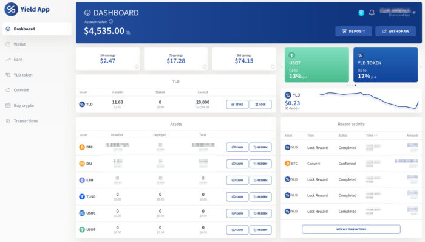425x242 pixels.
Task: Click the TUSD asset icon
Action: (x=82, y=196)
